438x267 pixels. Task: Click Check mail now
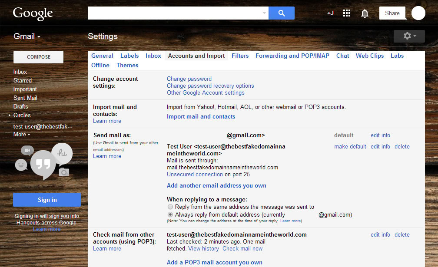(x=242, y=248)
